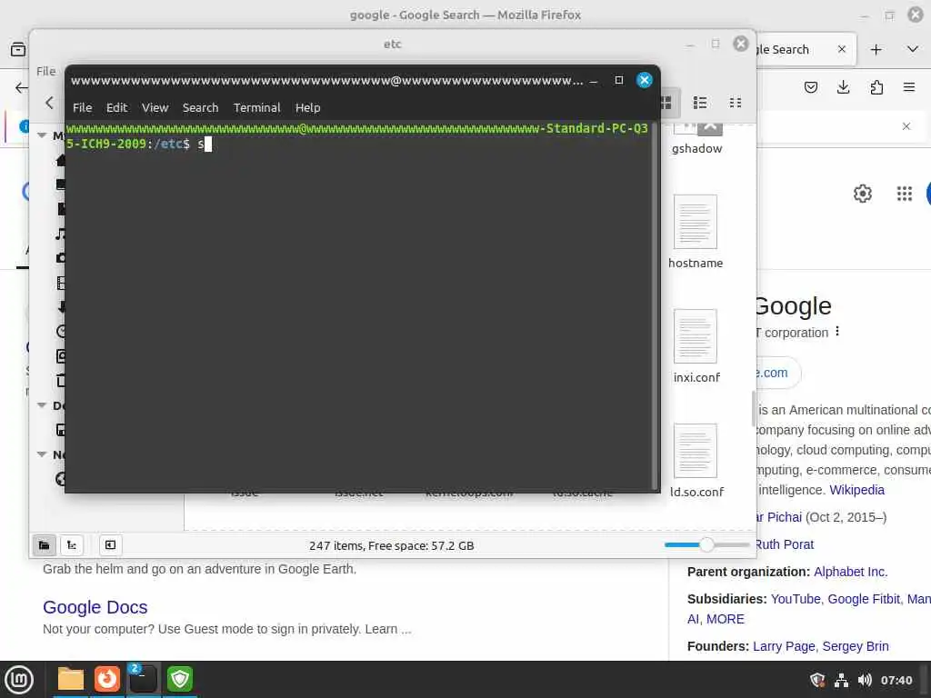The width and height of the screenshot is (931, 698).
Task: Open the terminal Search menu
Action: pos(200,107)
